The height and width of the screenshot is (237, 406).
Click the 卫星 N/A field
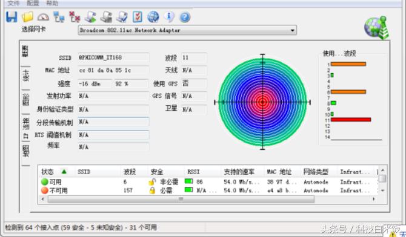194,109
